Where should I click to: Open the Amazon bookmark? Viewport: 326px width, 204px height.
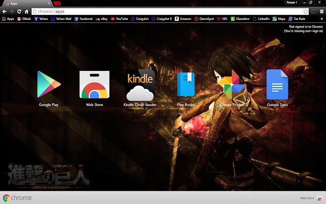[183, 19]
